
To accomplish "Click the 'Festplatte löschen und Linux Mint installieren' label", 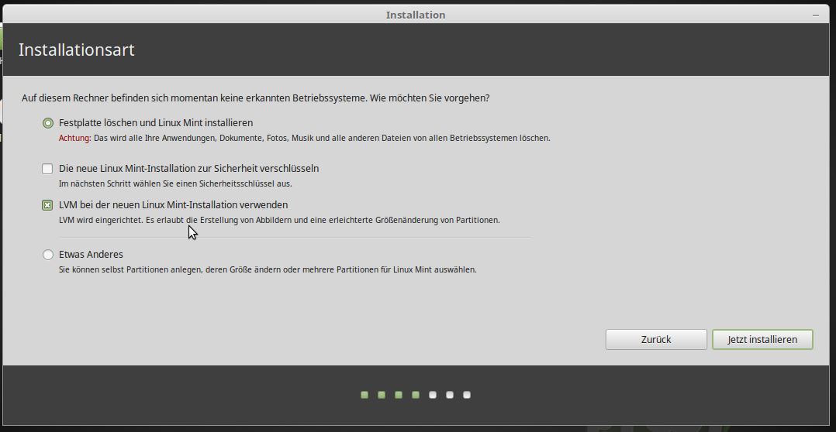I will (156, 123).
